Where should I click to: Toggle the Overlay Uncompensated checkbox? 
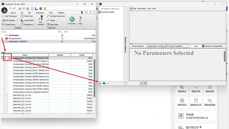[x=203, y=46]
